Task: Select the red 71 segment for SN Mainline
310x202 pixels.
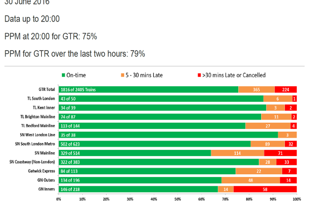Action: [x=280, y=153]
